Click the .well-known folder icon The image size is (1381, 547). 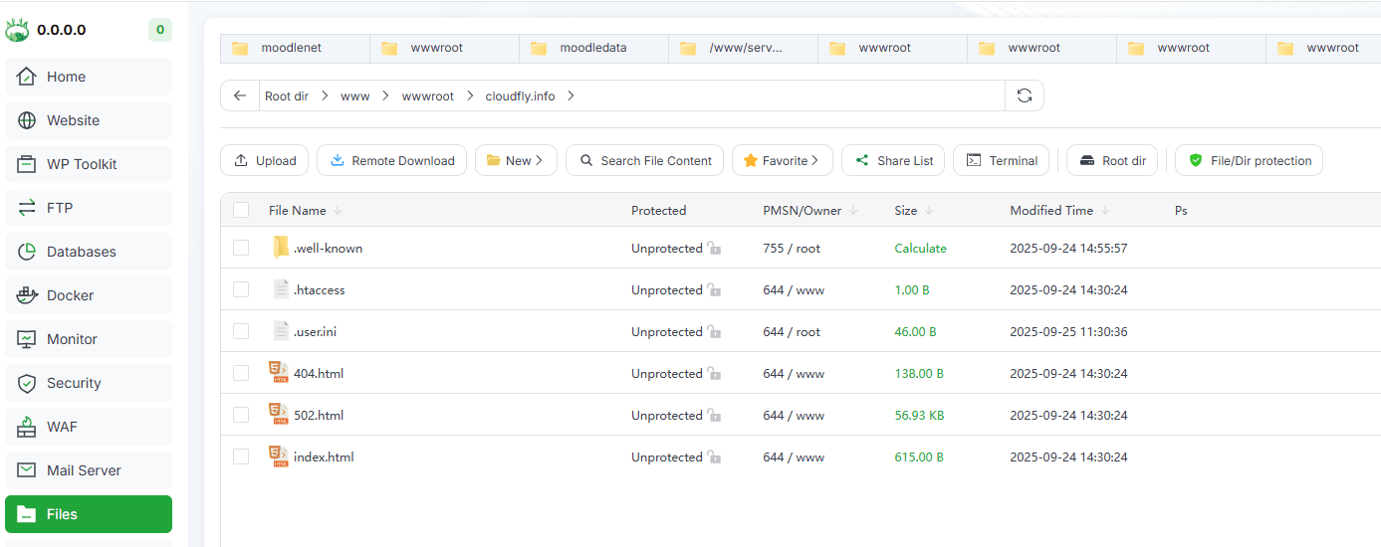281,248
